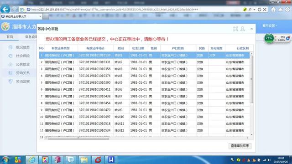The width and height of the screenshot is (292, 164).
Task: Open the Windows Start button
Action: pyautogui.click(x=5, y=160)
